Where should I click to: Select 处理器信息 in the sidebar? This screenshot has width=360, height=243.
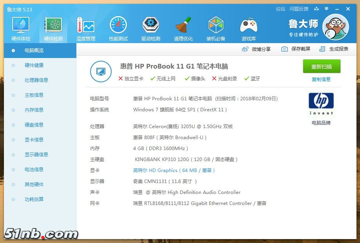pyautogui.click(x=36, y=80)
